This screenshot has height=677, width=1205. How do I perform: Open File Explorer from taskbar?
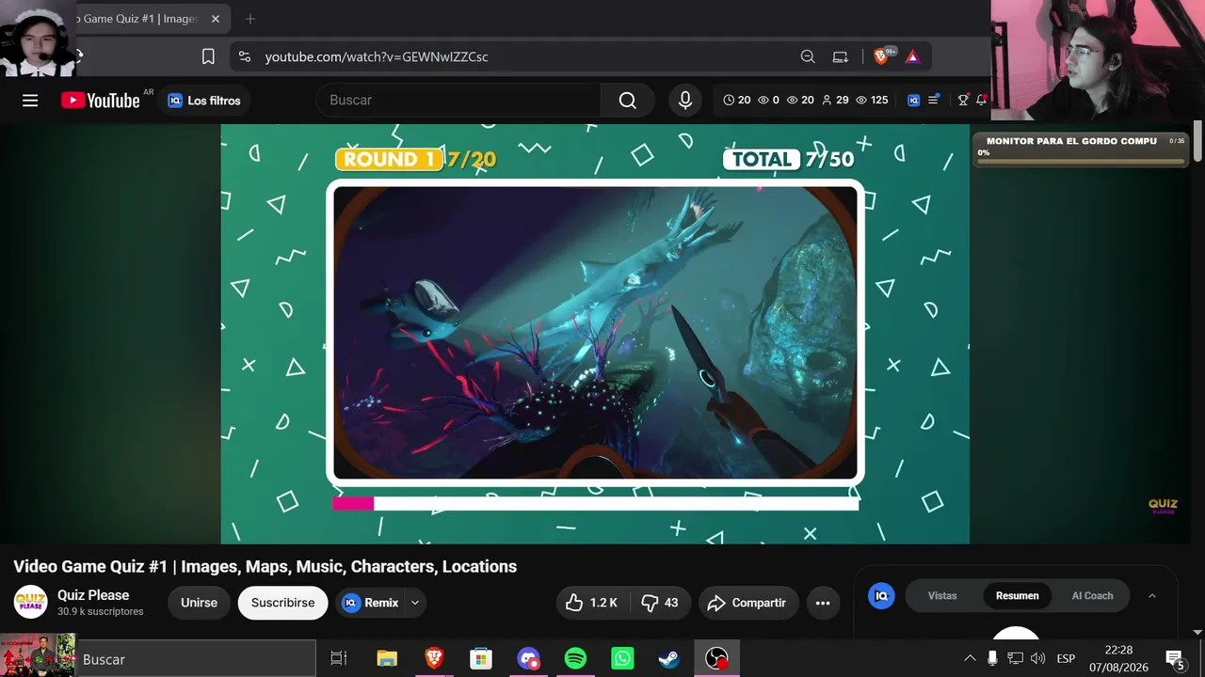(x=387, y=659)
